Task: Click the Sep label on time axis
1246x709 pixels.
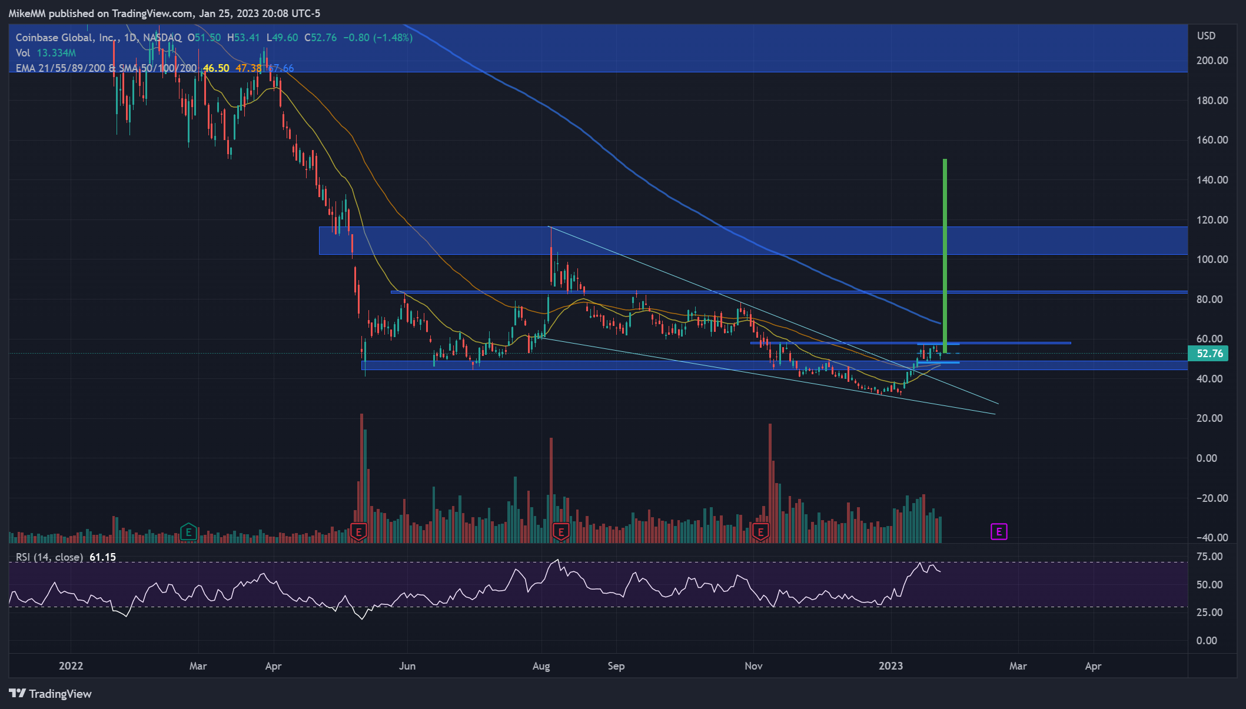Action: coord(616,666)
